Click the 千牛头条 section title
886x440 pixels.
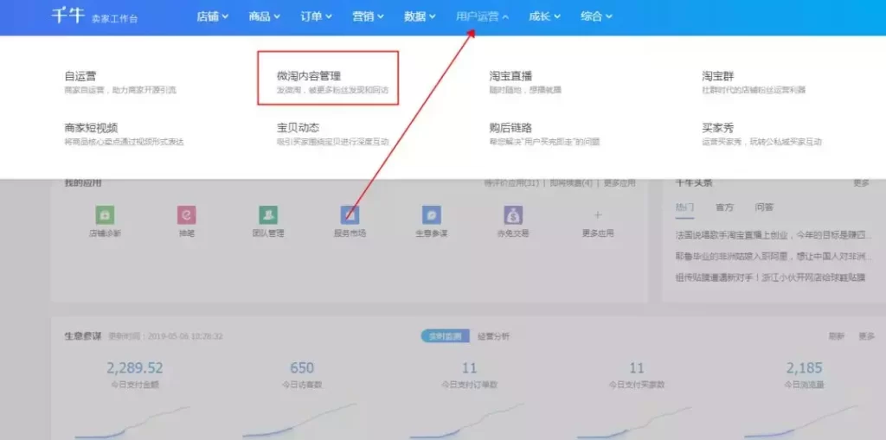695,183
